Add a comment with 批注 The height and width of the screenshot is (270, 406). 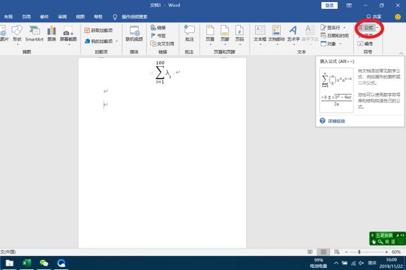click(189, 33)
